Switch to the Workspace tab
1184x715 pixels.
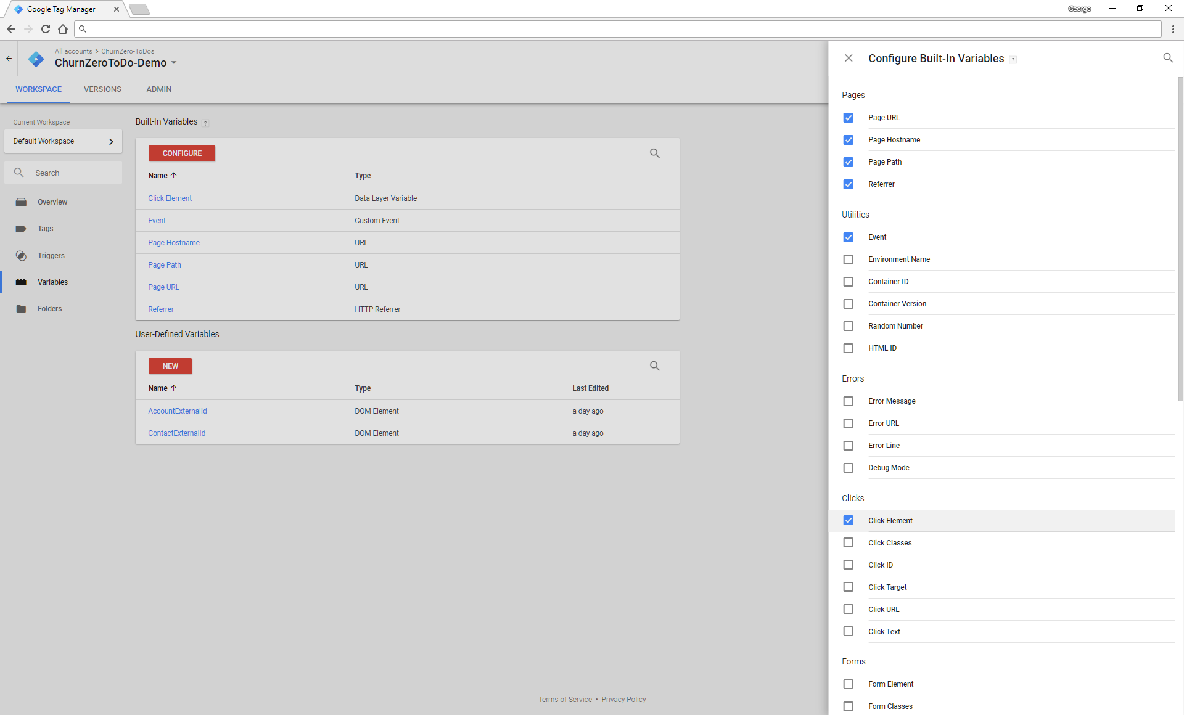pos(38,89)
